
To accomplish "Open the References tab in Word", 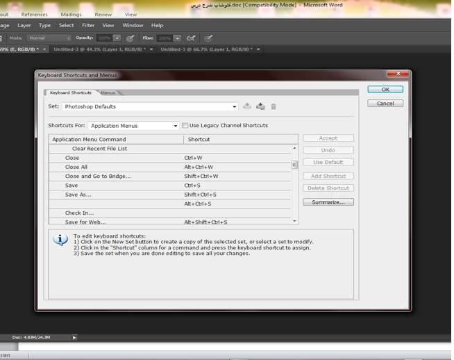I will tap(34, 15).
